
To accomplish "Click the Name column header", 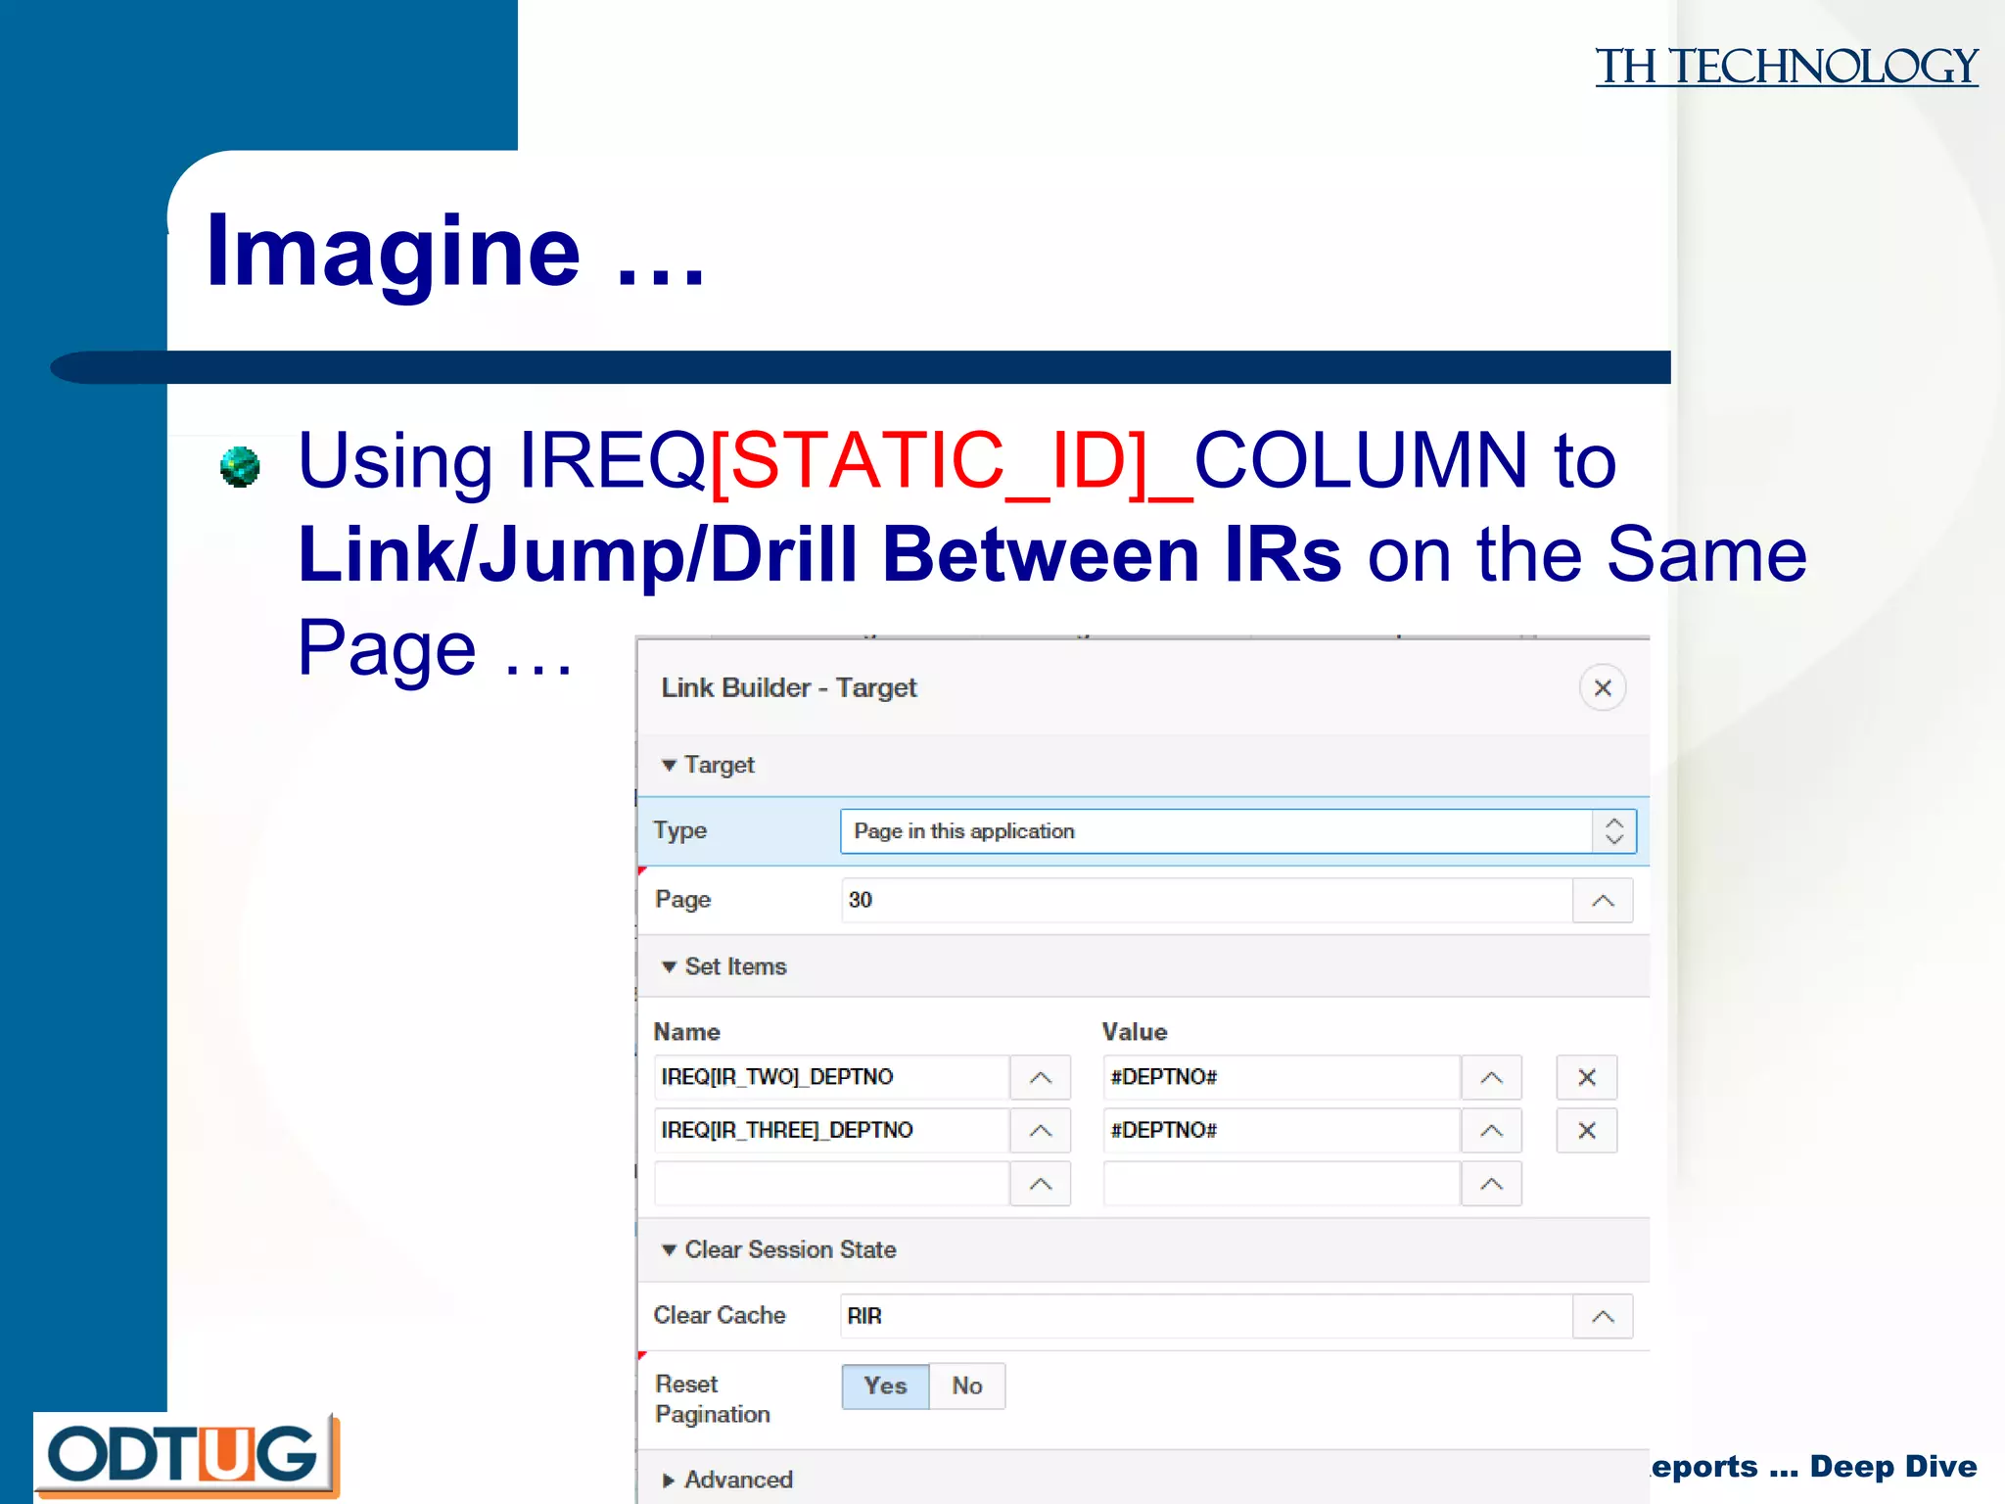I will pos(686,1032).
